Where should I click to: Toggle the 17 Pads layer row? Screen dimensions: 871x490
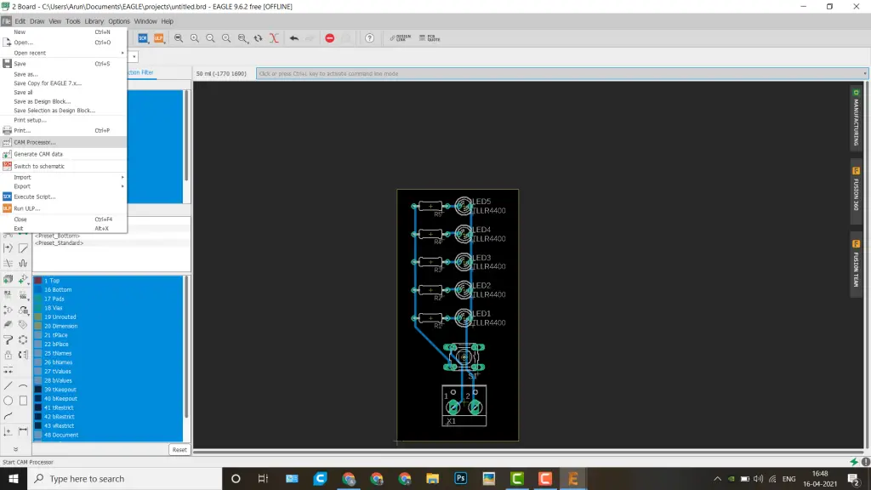108,299
